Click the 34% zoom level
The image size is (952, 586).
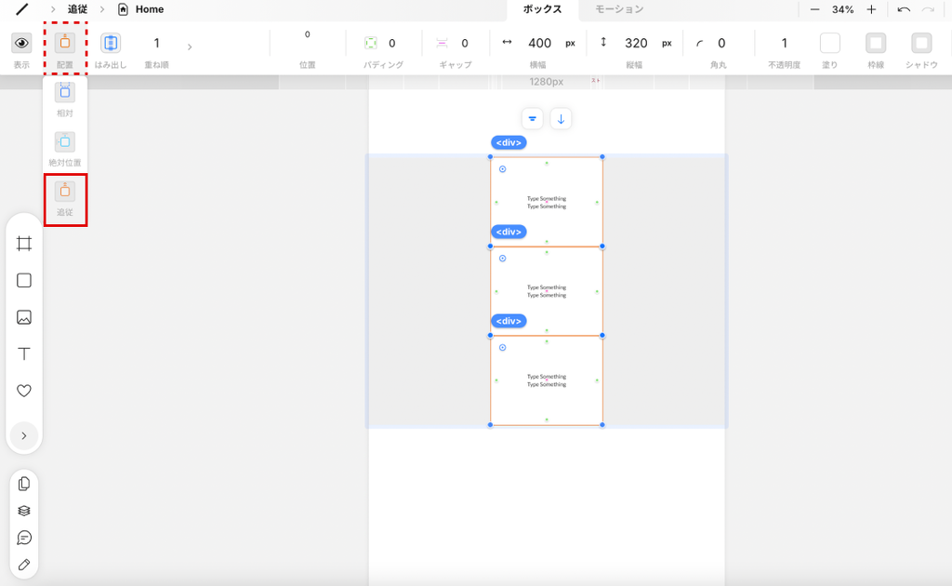(x=842, y=9)
